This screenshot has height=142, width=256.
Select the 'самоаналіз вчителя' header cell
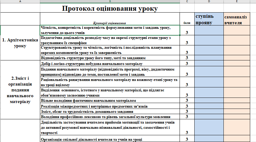(x=237, y=19)
